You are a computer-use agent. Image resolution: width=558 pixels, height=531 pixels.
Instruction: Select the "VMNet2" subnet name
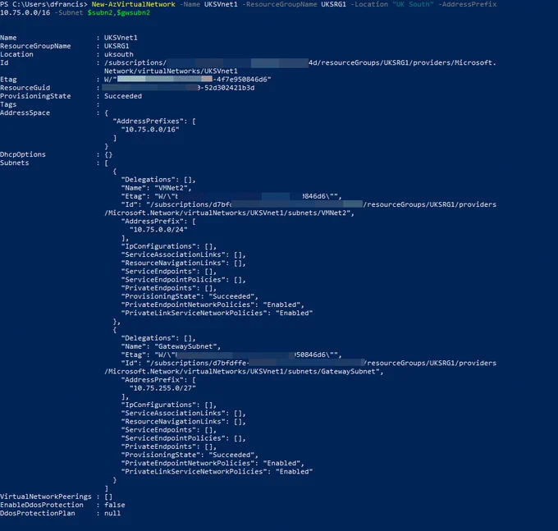click(173, 188)
